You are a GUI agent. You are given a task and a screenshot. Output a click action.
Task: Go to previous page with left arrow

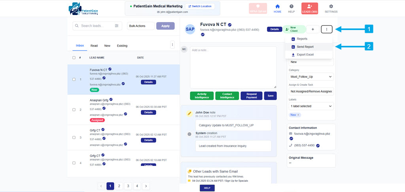pyautogui.click(x=101, y=186)
